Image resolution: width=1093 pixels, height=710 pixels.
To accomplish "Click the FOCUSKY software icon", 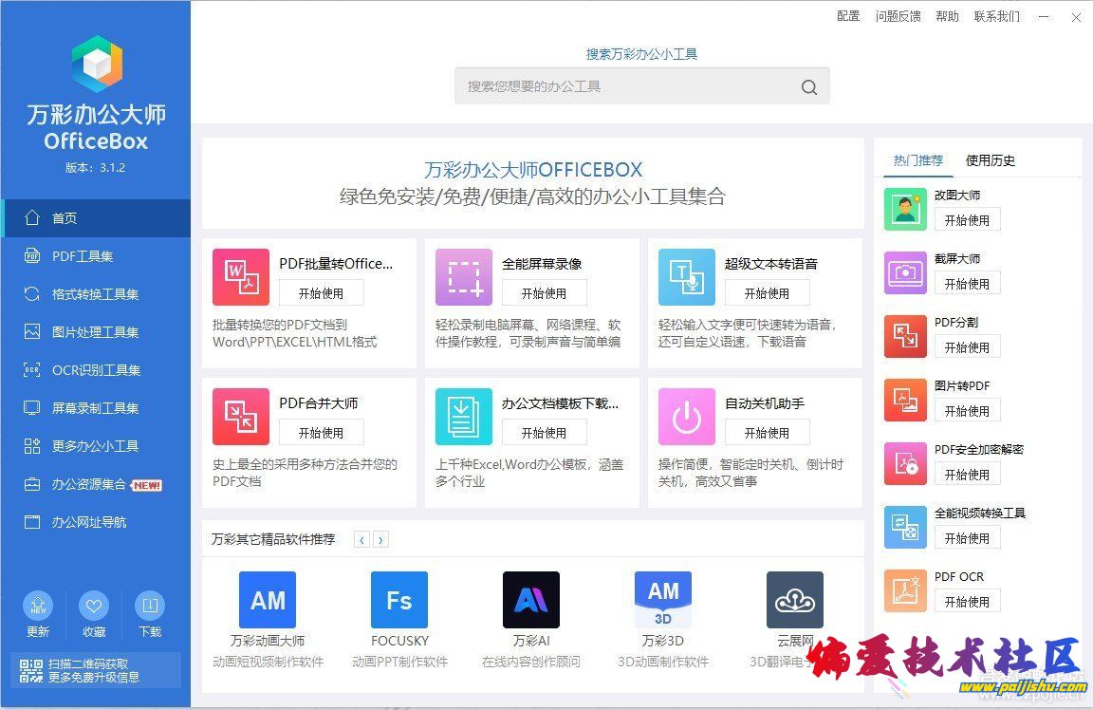I will 399,600.
